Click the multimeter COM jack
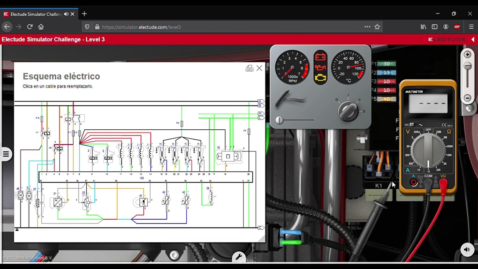 point(428,183)
